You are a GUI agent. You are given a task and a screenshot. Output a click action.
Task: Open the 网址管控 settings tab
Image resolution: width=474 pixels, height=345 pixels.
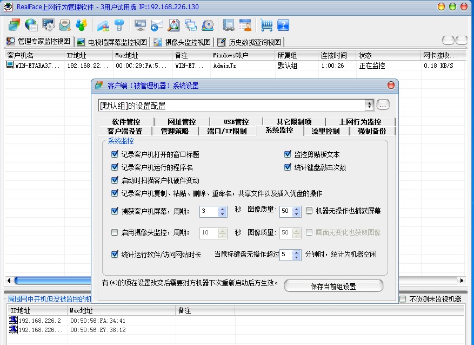182,122
